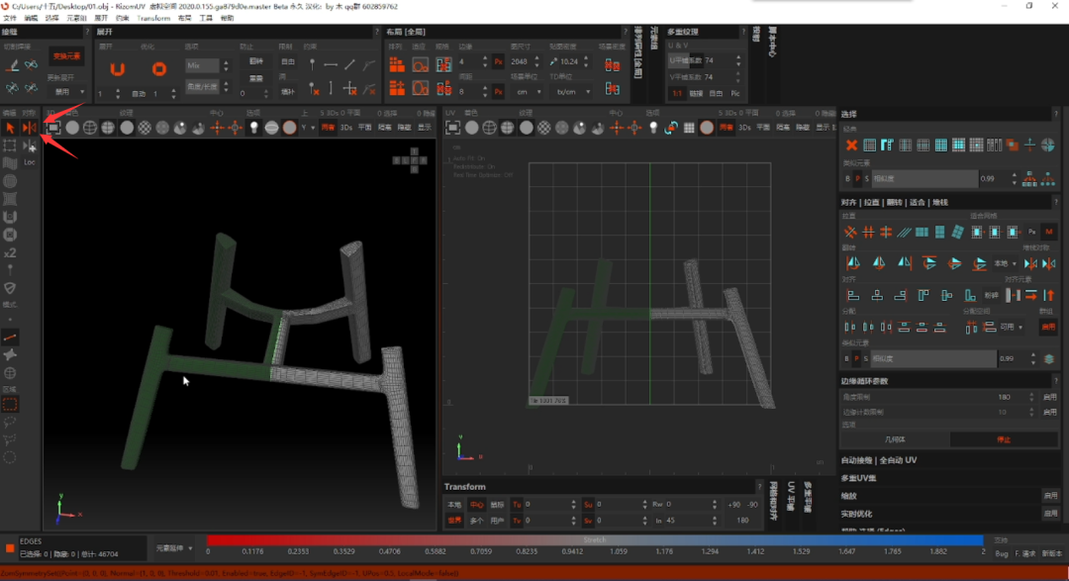Toggle the 1:1 ratio button
Screen dimensions: 1069x581
tap(677, 93)
